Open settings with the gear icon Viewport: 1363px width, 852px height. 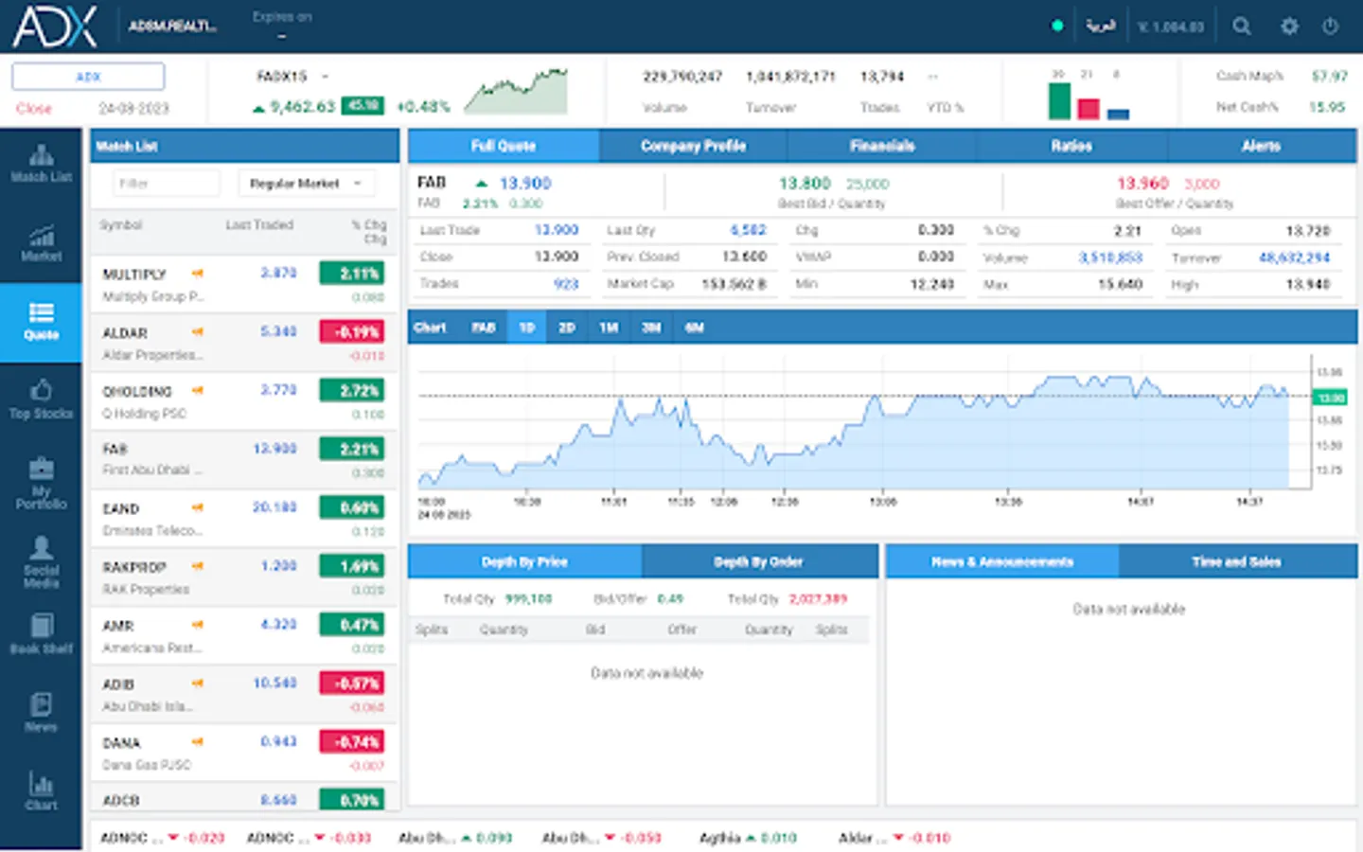(1289, 27)
